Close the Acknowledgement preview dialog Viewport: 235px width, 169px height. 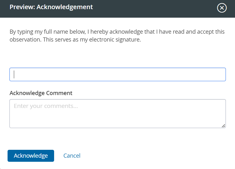coord(222,8)
